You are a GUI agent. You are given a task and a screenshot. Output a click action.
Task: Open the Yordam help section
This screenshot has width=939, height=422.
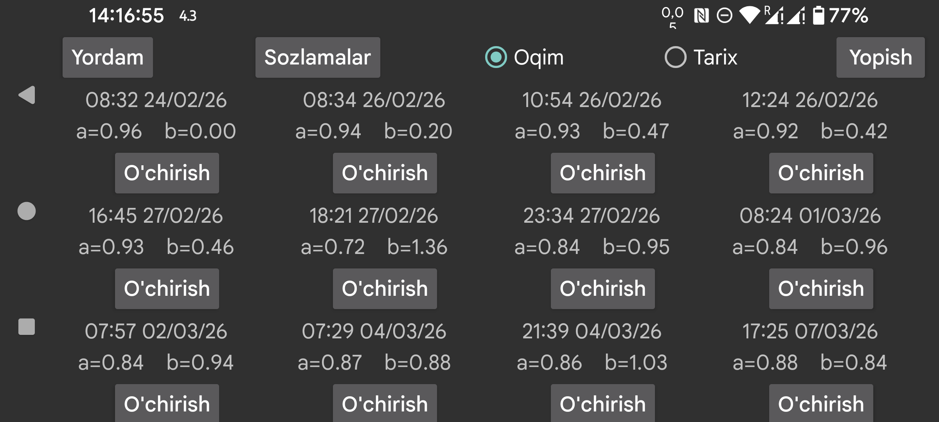[x=108, y=58]
